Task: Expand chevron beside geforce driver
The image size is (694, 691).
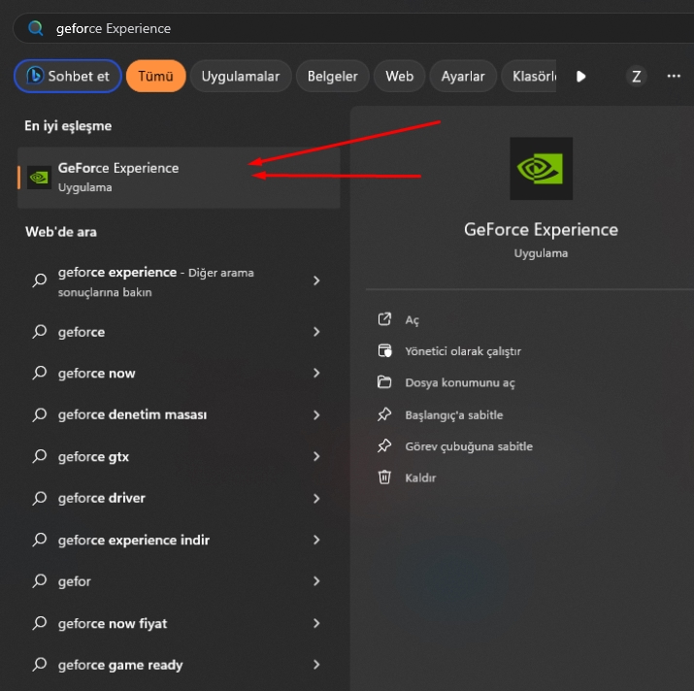Action: (316, 499)
